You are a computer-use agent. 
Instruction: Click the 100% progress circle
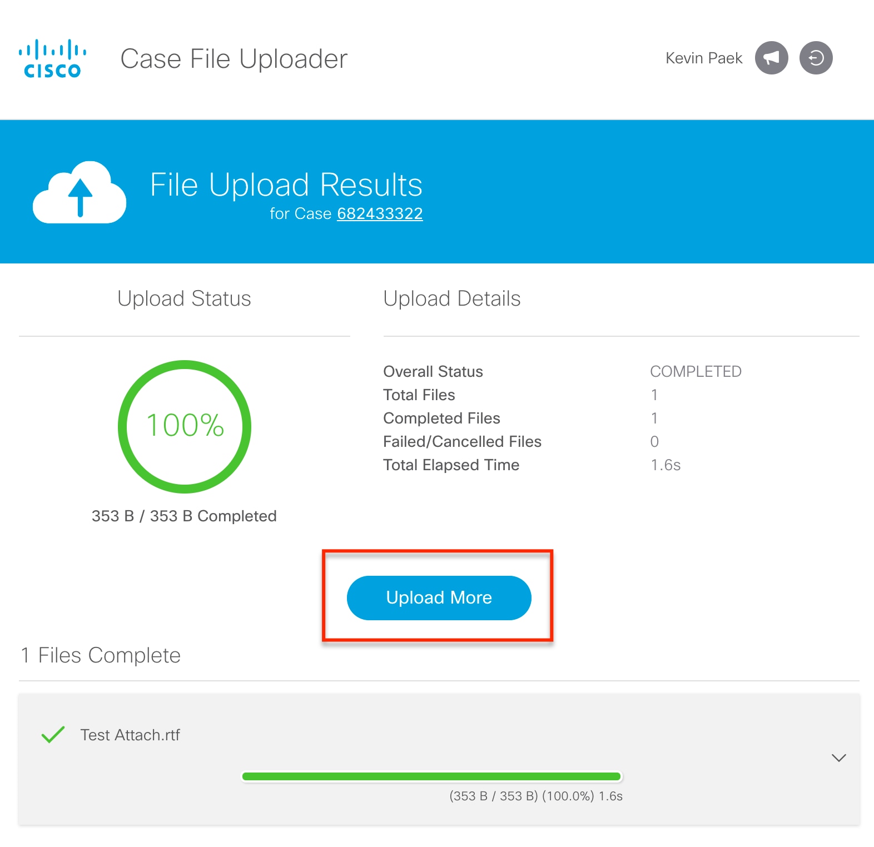click(x=185, y=426)
